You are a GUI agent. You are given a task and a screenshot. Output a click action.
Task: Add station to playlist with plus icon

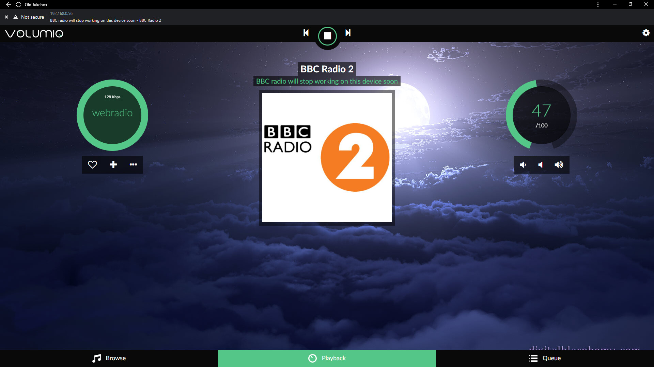(113, 165)
